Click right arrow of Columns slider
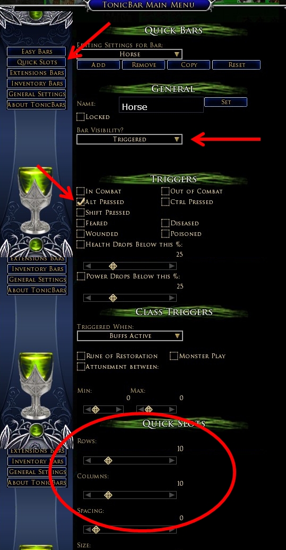Viewport: 286px width, 550px height. [172, 495]
